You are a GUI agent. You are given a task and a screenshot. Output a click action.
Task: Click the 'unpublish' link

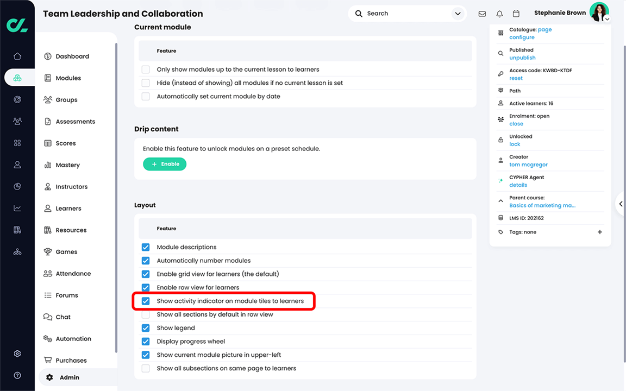coord(522,58)
